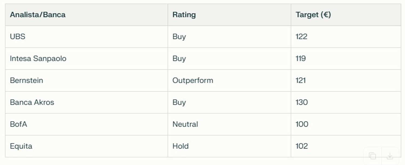
Task: Click the Bernstein analyst cell
Action: coord(86,80)
